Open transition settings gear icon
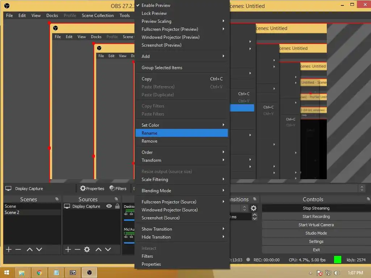The width and height of the screenshot is (371, 278). (254, 208)
